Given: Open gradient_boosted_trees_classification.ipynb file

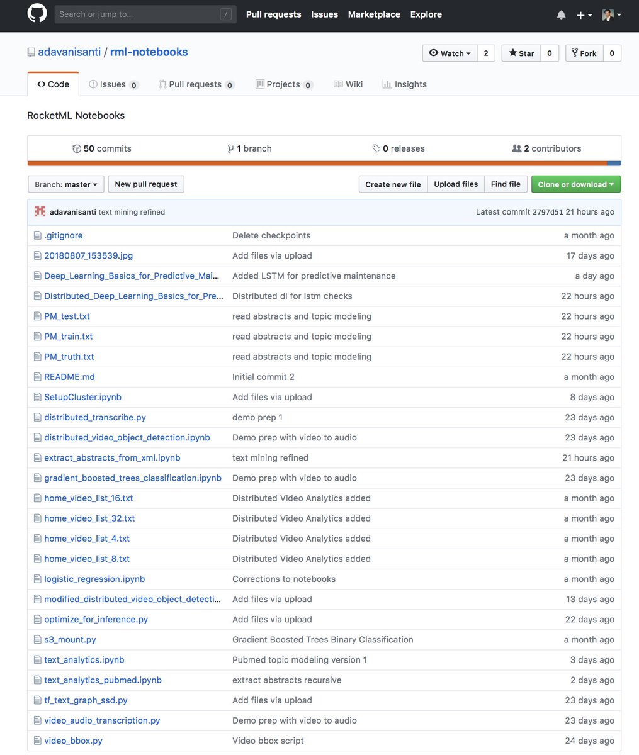Looking at the screenshot, I should click(133, 478).
